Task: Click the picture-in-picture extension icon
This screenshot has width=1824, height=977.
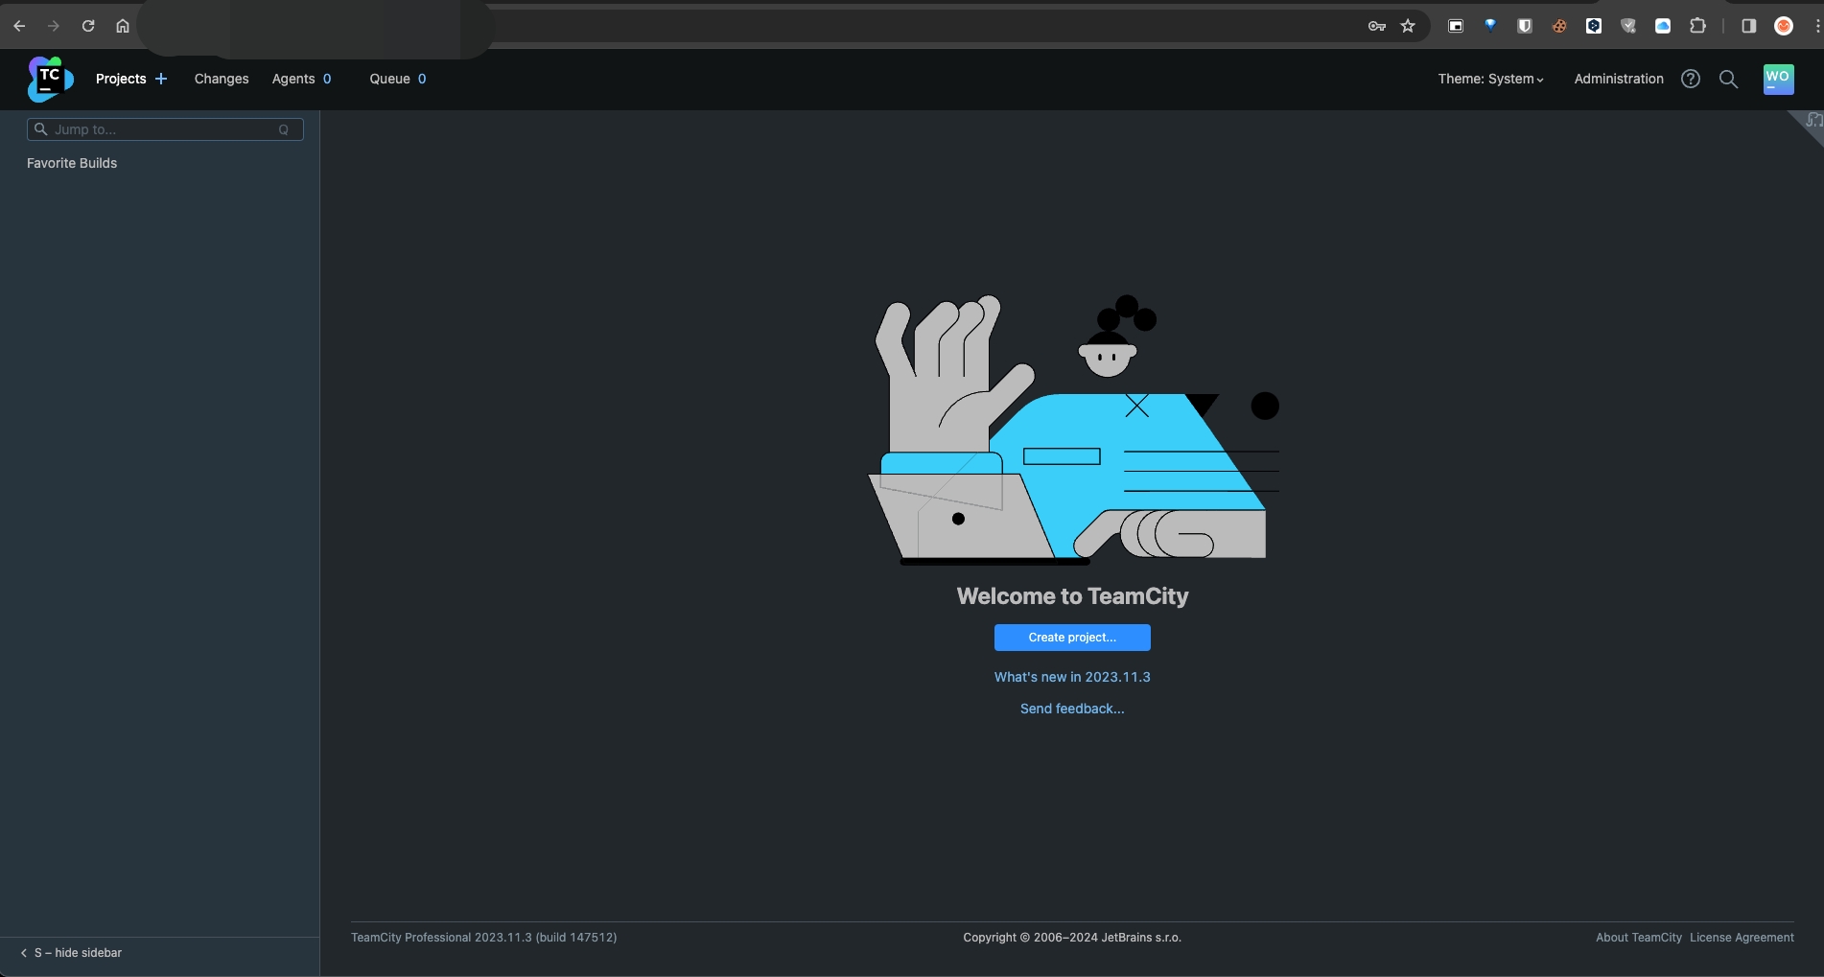Action: (x=1456, y=26)
